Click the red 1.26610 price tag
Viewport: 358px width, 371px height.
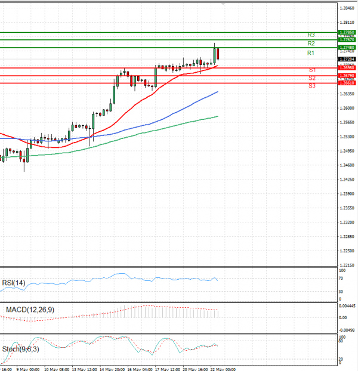347,83
